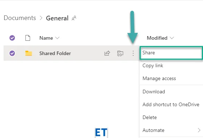Image resolution: width=203 pixels, height=138 pixels.
Task: Click the copy link icon on Shared Folder row
Action: 120,53
